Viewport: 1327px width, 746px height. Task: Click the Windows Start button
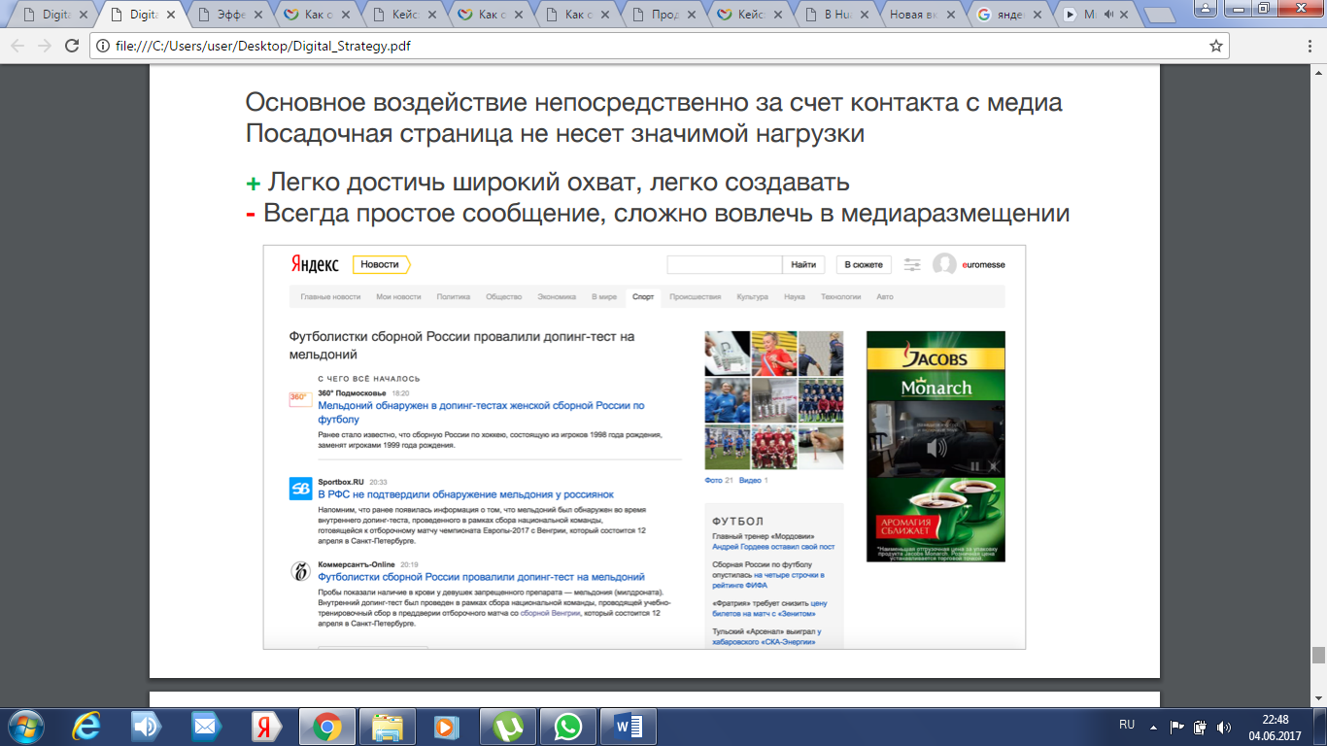click(x=25, y=726)
